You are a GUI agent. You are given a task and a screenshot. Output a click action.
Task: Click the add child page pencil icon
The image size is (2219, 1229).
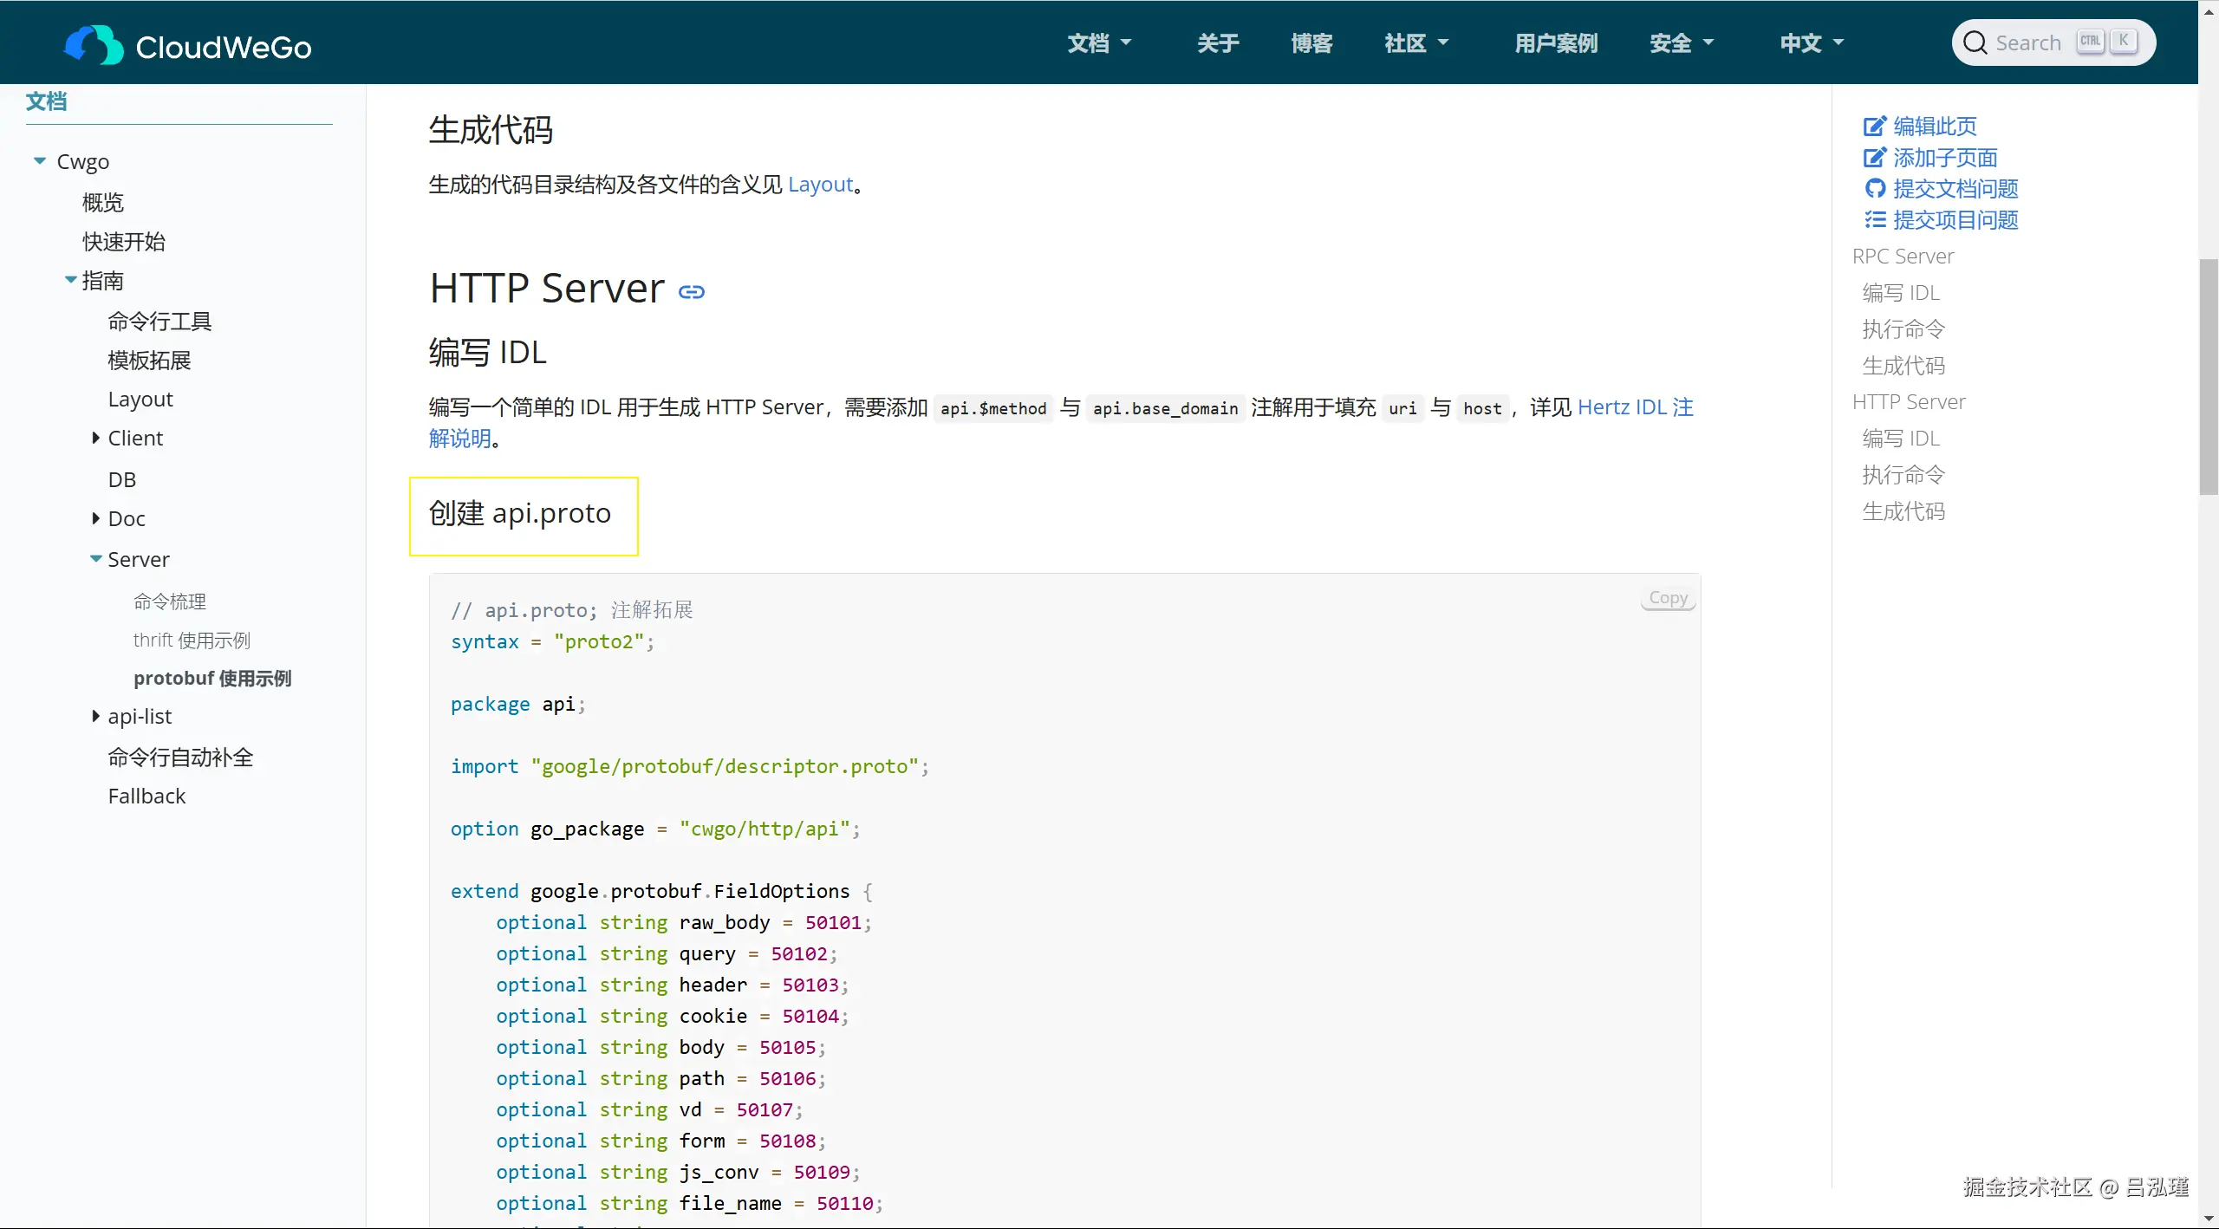click(x=1874, y=158)
